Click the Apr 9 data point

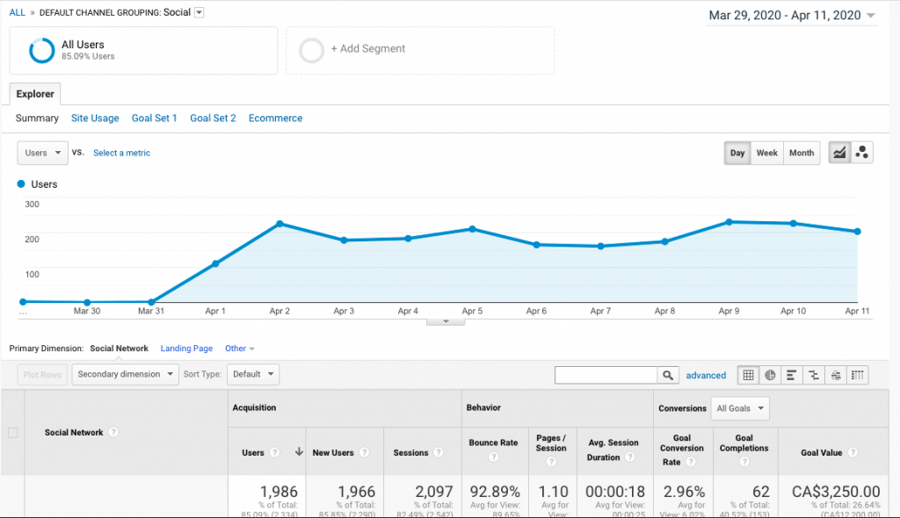click(729, 221)
